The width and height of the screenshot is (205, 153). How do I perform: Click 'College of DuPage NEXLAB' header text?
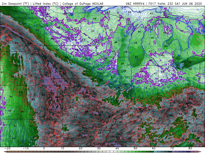tap(83, 4)
